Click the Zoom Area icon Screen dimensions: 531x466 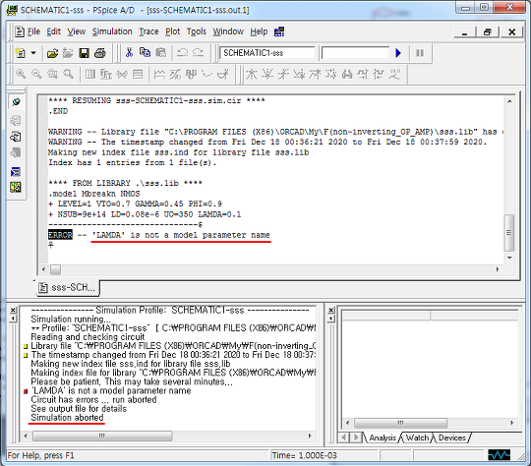(x=52, y=74)
